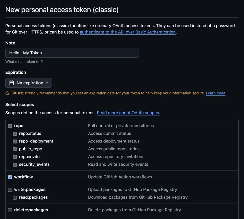Click 'Upload packages to GitHub Package Registry' text
This screenshot has height=219, width=244.
click(x=133, y=189)
